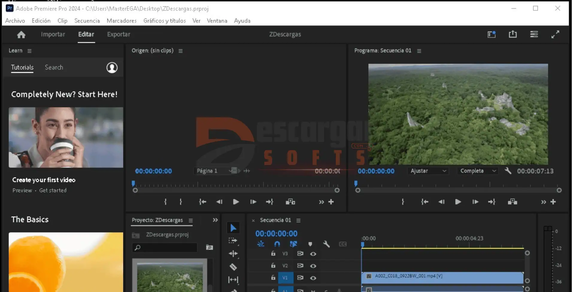This screenshot has height=292, width=572.
Task: Toggle insert sequences as nests option
Action: click(x=261, y=244)
